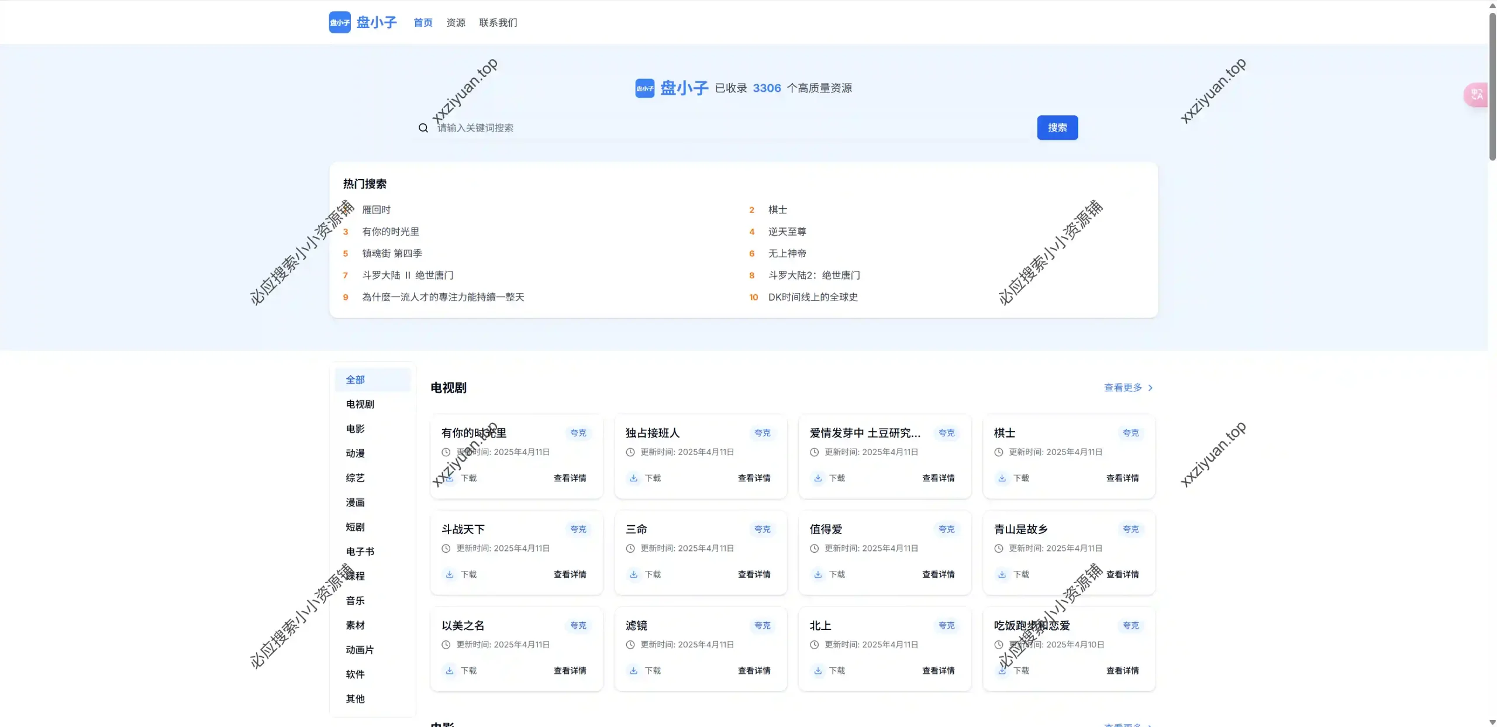The width and height of the screenshot is (1497, 727).
Task: Click the download icon on the 吃饭跑步和恋爱 card
Action: pos(1001,670)
